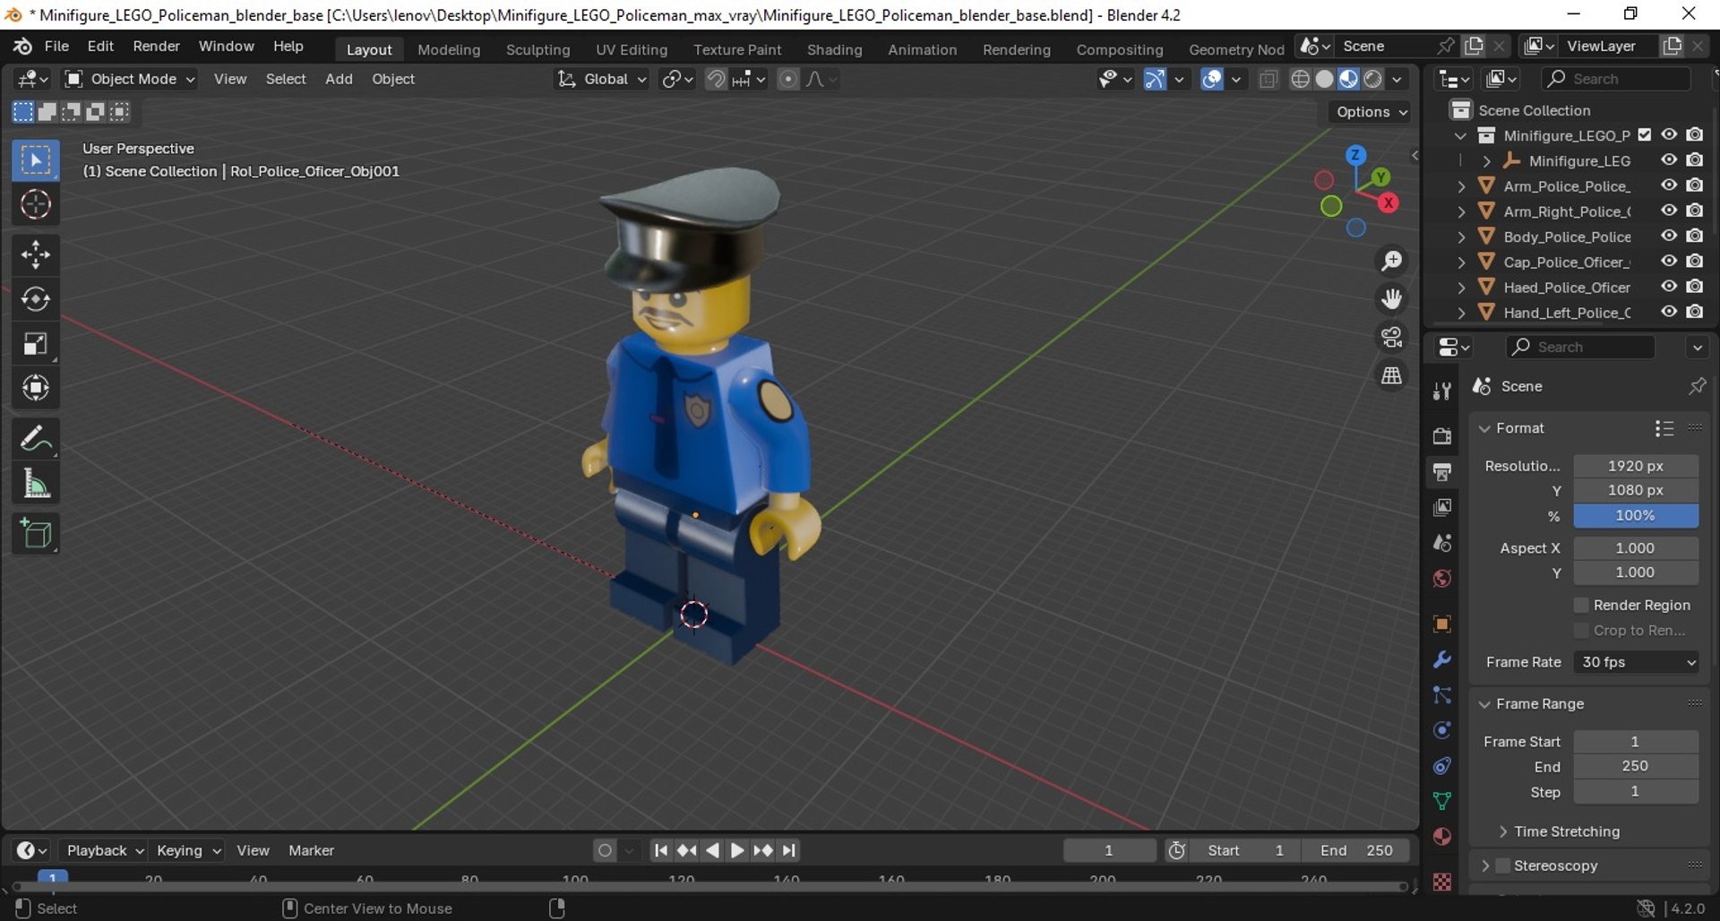Open the Render menu
The width and height of the screenshot is (1720, 921).
coord(157,46)
